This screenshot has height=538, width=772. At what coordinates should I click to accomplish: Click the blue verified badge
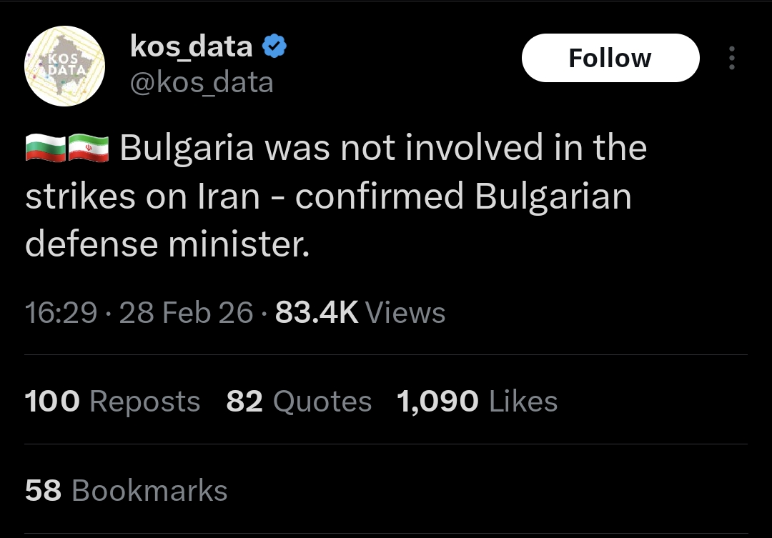point(274,47)
